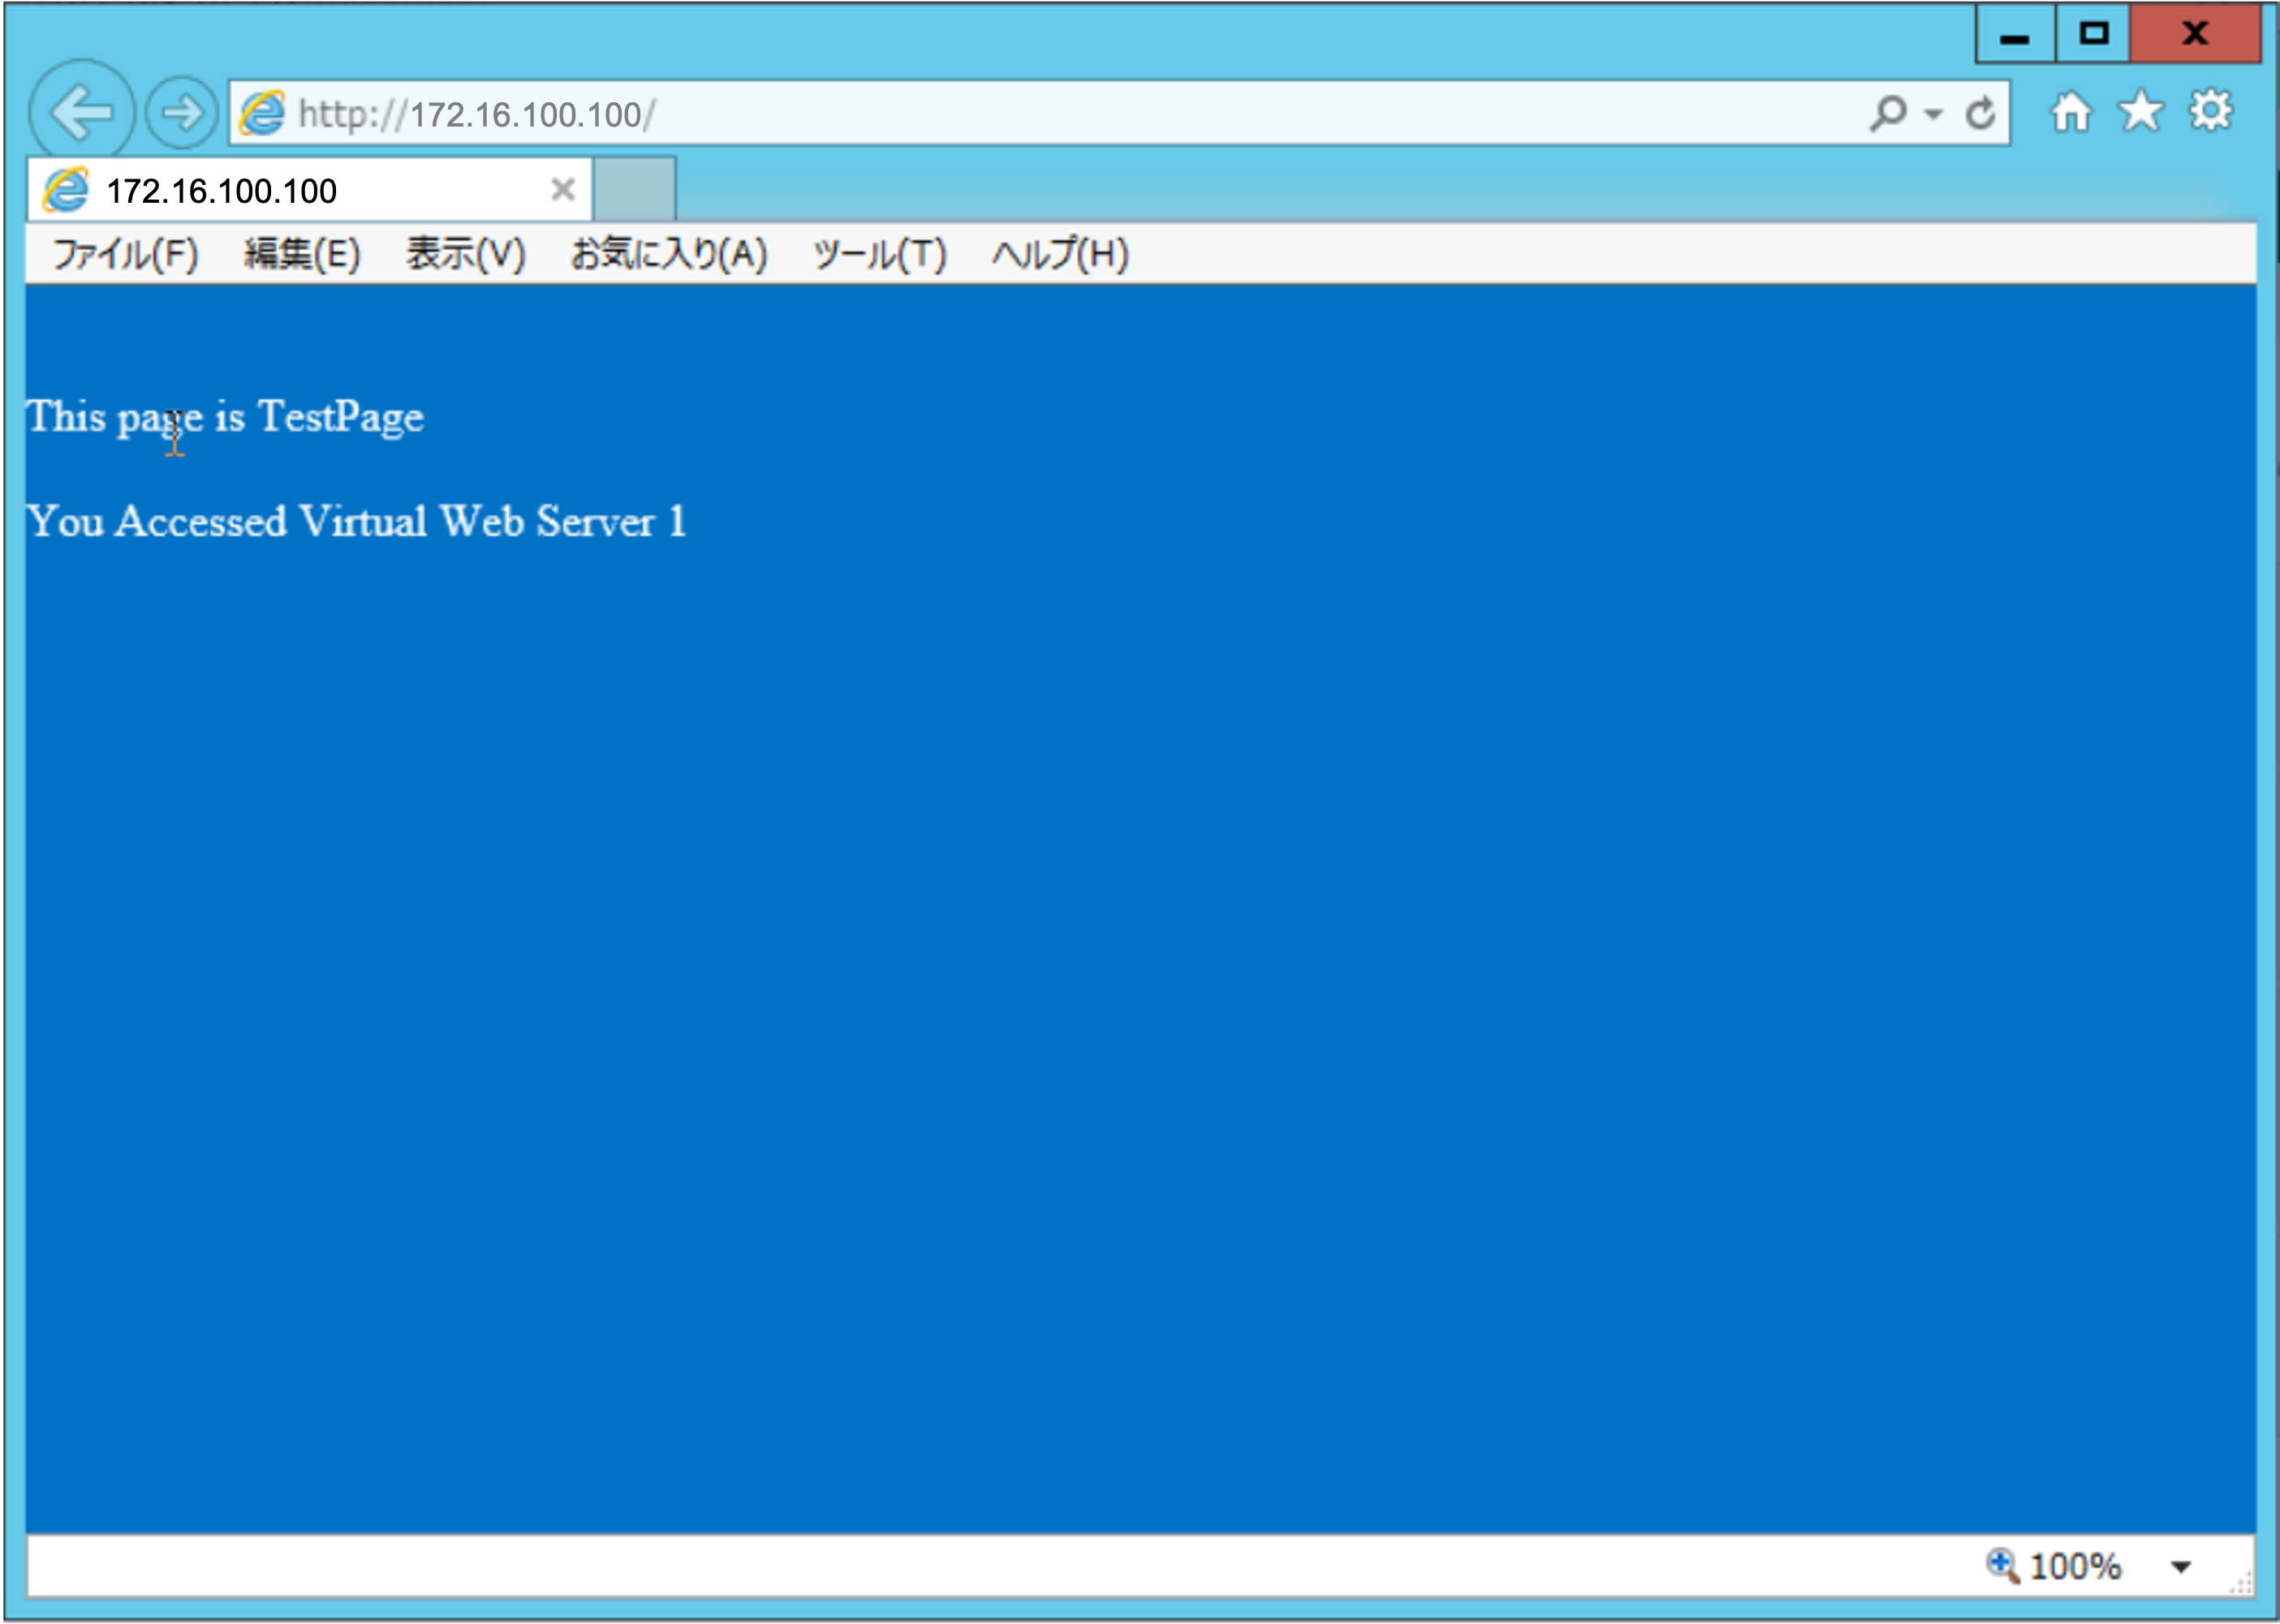
Task: Go back with the Back arrow button
Action: [x=81, y=112]
